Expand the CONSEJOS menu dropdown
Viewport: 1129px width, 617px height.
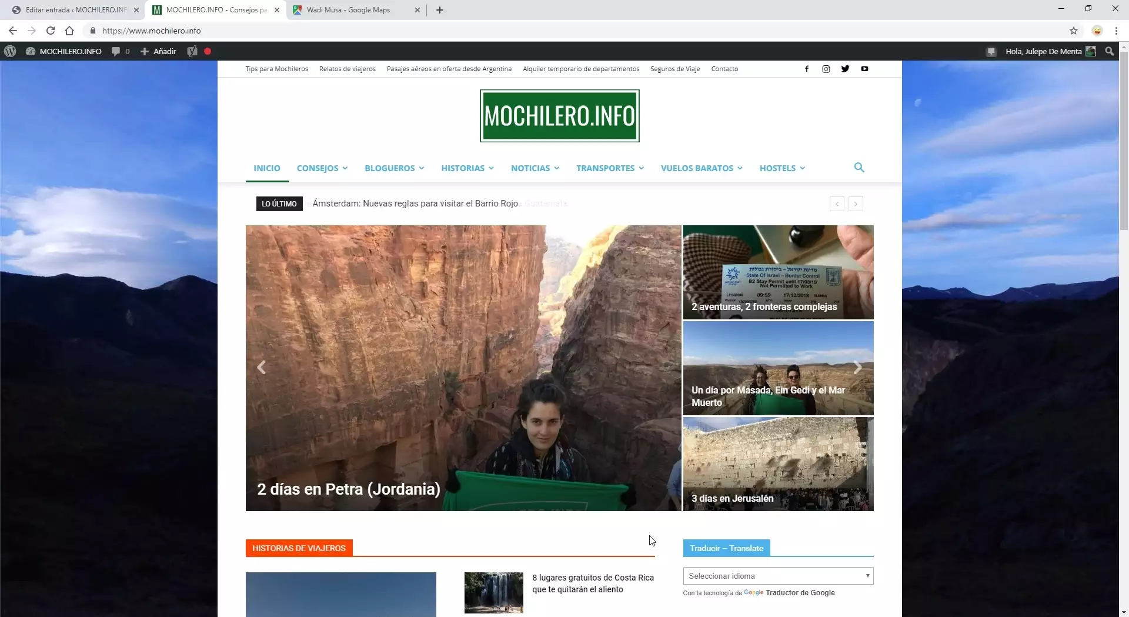(x=322, y=168)
